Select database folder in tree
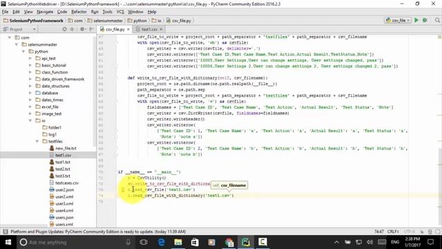This screenshot has height=249, width=442. point(50,93)
